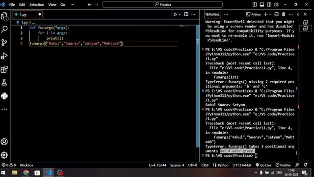Toggle the secondary side bar
Viewport: 314px width, 177px height.
click(269, 4)
